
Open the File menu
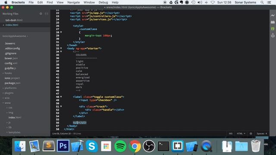coord(31,3)
